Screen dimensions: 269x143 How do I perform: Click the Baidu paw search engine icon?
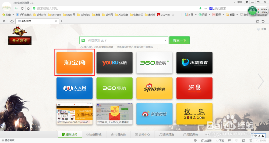pyautogui.click(x=211, y=8)
